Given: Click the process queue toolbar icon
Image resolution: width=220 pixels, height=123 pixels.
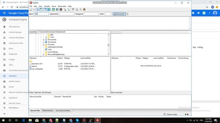Looking at the screenshot, I should (57, 10).
